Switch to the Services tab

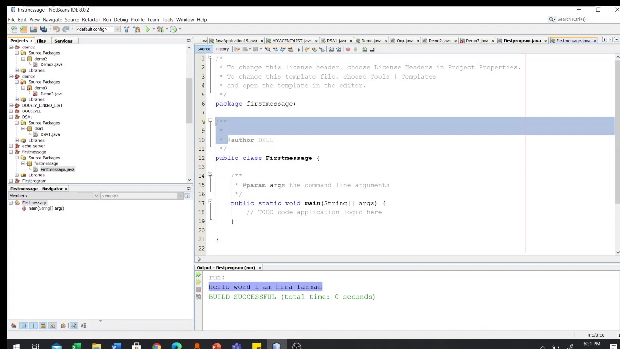(63, 41)
